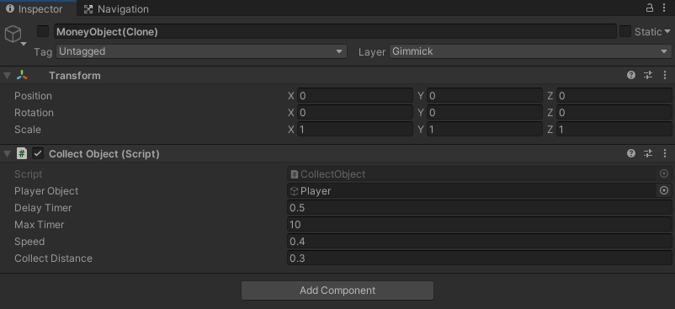
Task: Click the GameObject cube icon picker
Action: click(13, 34)
